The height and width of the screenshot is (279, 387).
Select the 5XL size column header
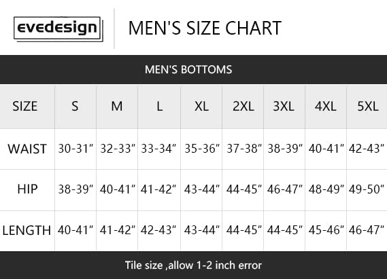click(x=368, y=107)
